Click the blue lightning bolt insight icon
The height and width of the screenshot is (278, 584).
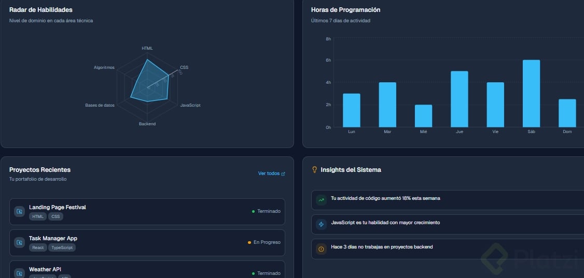click(x=322, y=224)
